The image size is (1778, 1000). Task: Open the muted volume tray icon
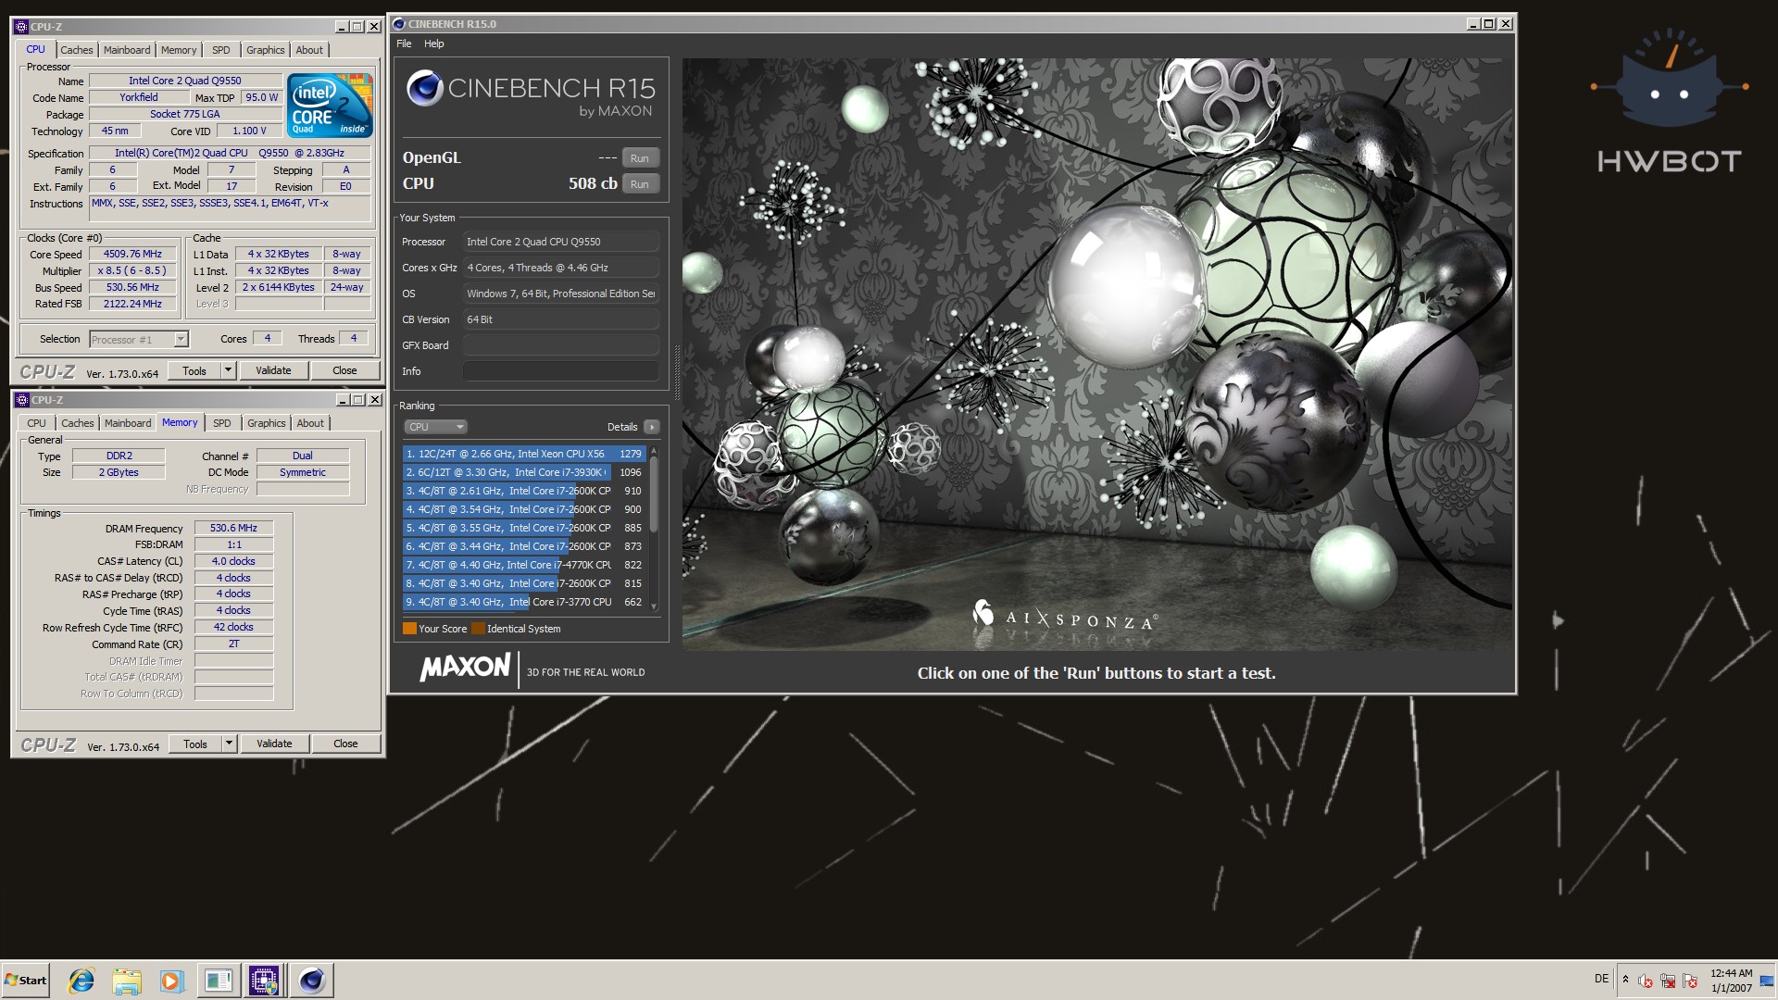tap(1646, 981)
